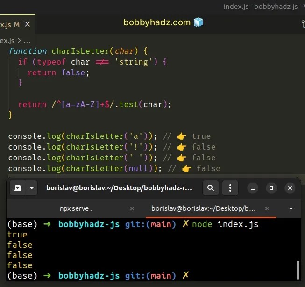Click underlined index.js in terminal command
The height and width of the screenshot is (287, 305).
(238, 224)
